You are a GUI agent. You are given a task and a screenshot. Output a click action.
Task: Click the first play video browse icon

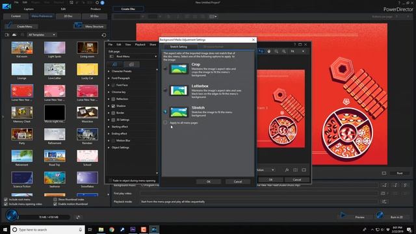(383, 194)
